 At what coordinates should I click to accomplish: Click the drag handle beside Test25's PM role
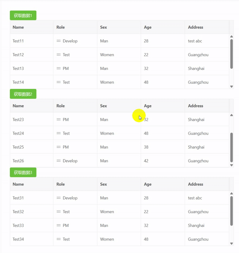[x=59, y=147]
